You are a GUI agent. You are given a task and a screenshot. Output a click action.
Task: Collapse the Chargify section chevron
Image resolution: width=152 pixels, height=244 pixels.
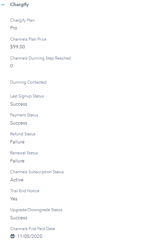coord(3,5)
